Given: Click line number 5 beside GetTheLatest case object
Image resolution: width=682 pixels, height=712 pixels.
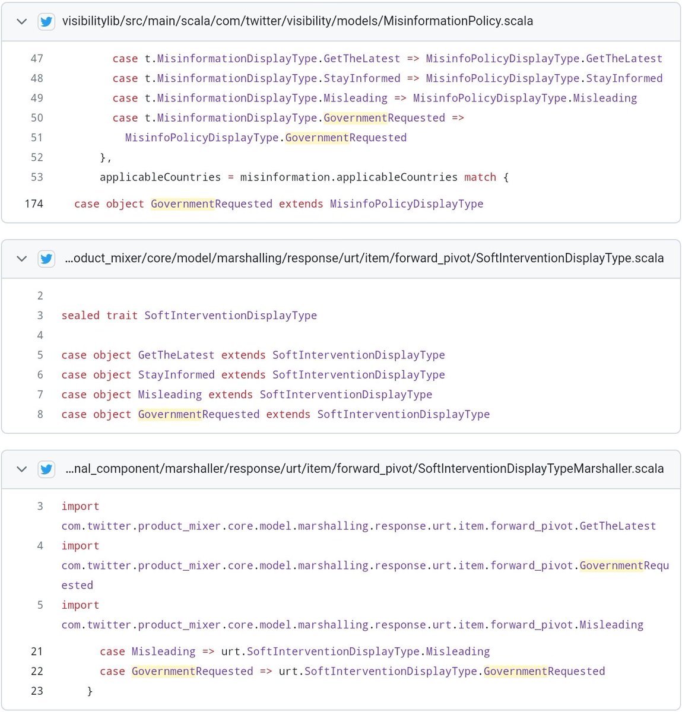Looking at the screenshot, I should [40, 355].
